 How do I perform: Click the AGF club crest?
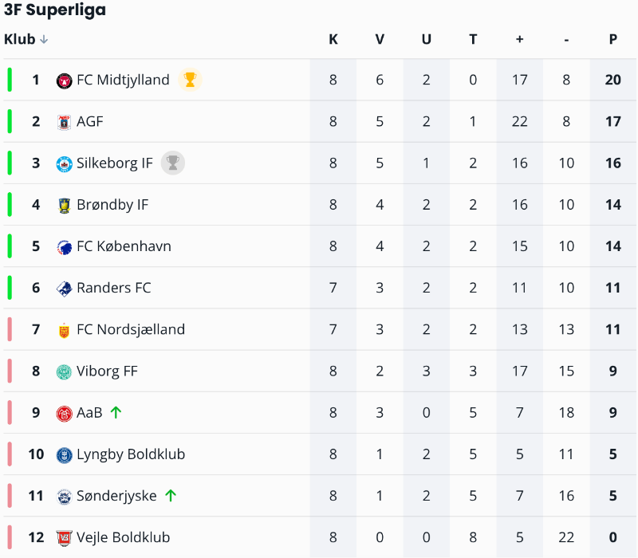point(65,122)
